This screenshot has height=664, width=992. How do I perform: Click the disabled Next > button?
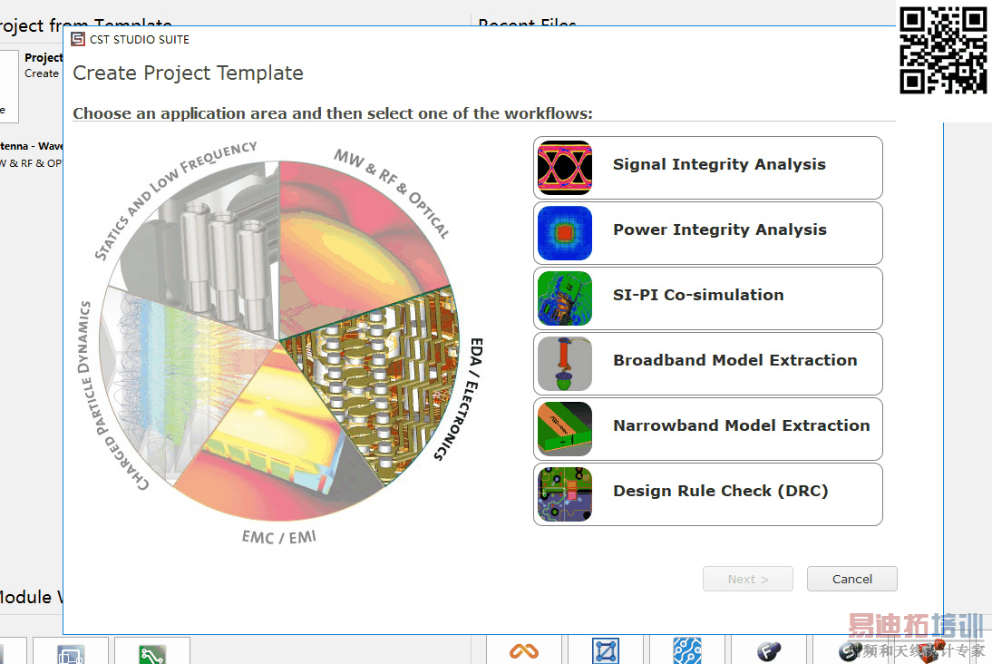click(748, 579)
